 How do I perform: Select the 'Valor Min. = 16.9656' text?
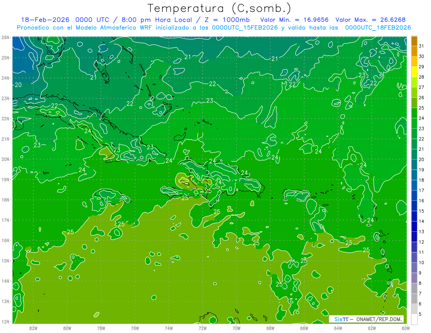tap(295, 20)
